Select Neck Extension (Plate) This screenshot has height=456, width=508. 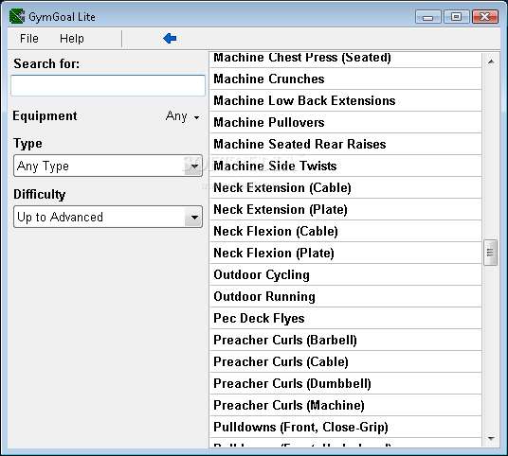(346, 209)
